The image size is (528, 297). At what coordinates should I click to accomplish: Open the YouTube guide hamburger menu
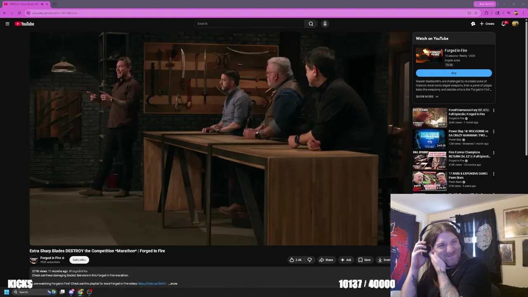click(x=7, y=24)
